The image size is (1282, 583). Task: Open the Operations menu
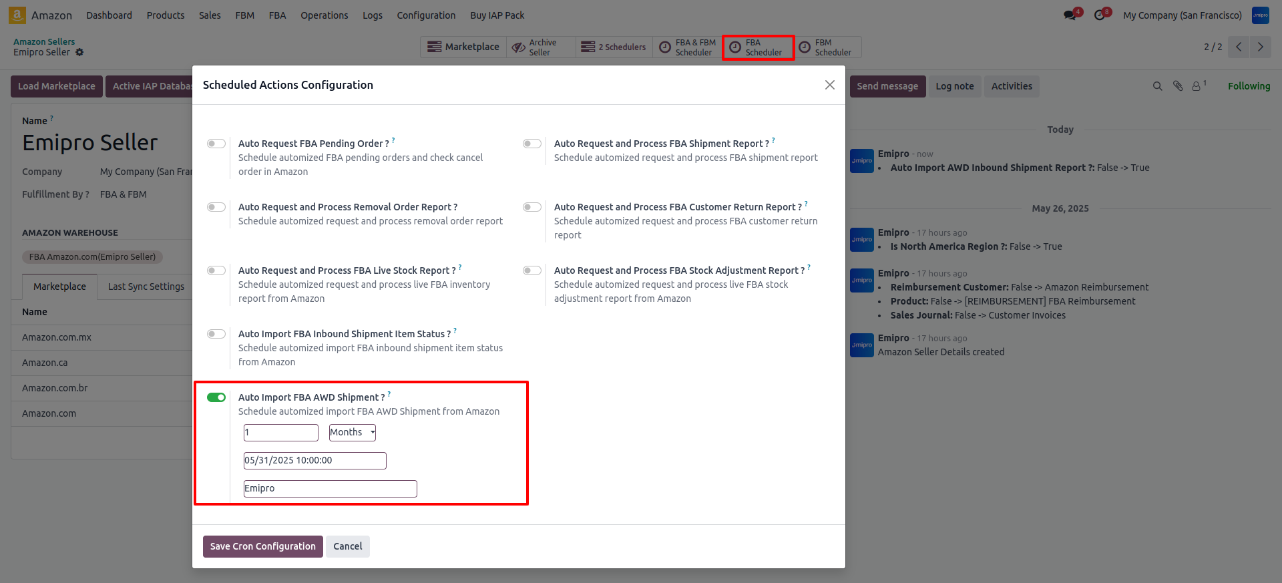pos(324,15)
